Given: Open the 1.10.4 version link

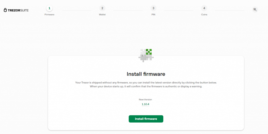Looking at the screenshot, I should tap(146, 104).
